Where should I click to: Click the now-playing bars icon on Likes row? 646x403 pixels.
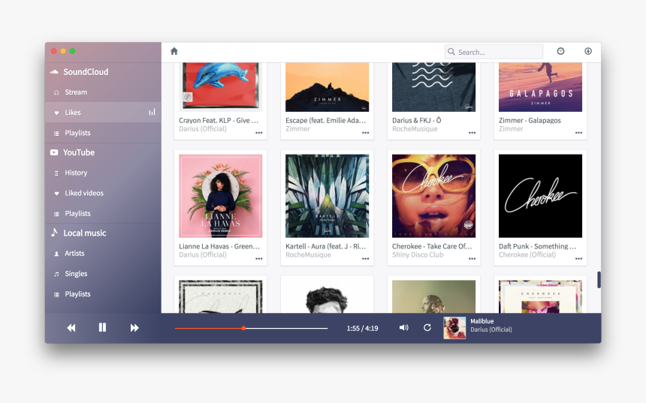click(x=152, y=112)
